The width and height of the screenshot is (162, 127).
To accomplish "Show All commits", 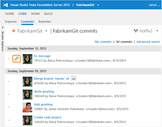I will 124,42.
